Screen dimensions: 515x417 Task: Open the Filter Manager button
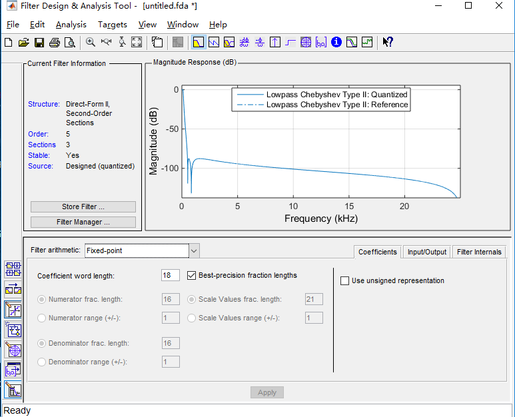tap(83, 222)
